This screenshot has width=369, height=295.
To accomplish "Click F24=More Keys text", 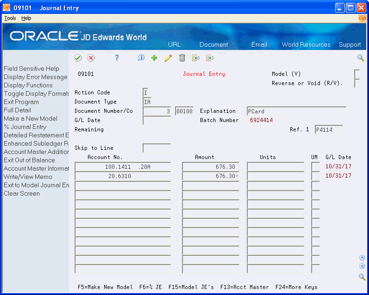I will coord(296,287).
